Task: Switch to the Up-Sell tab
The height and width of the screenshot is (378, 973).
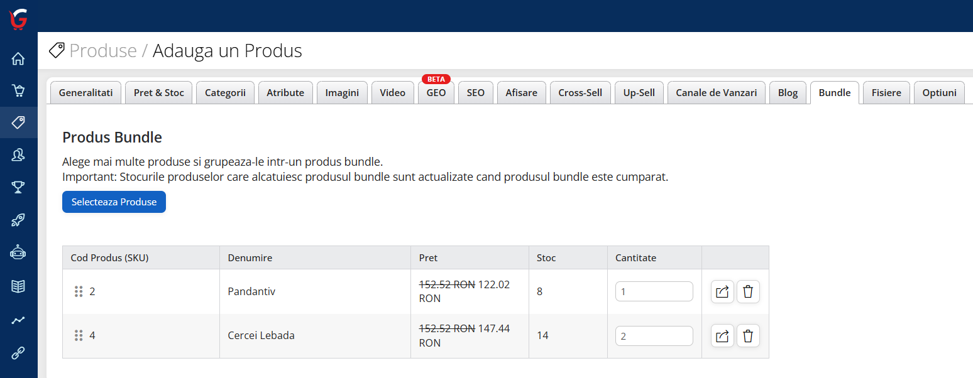Action: [x=639, y=93]
